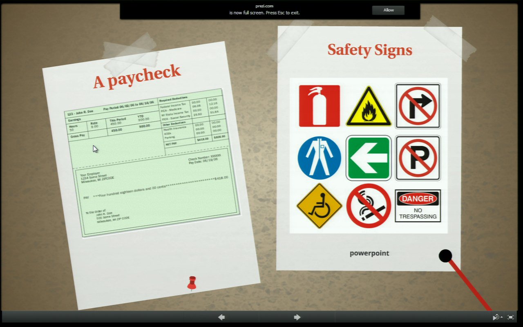Click the Danger No Trespassing sign
Image resolution: width=523 pixels, height=327 pixels.
pos(418,206)
